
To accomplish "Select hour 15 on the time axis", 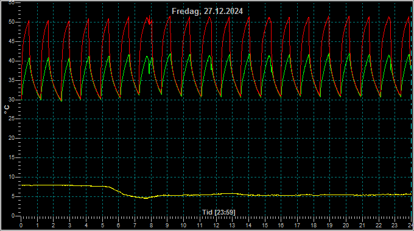I will pyautogui.click(x=265, y=226).
